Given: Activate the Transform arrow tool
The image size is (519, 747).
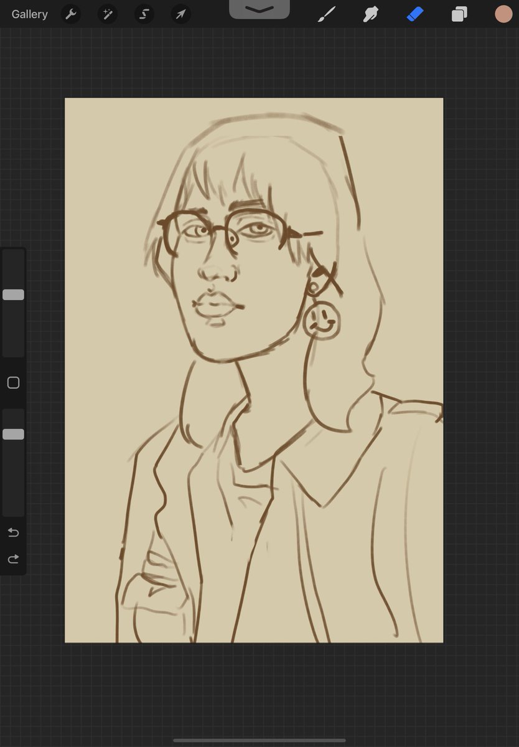Looking at the screenshot, I should click(x=180, y=14).
